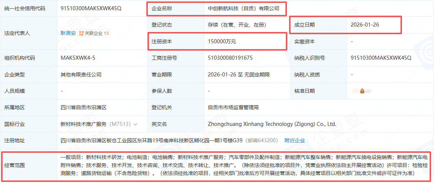This screenshot has height=183, width=434.
Task: Click the 其他有限责任公司 company type value
Action: pyautogui.click(x=81, y=75)
